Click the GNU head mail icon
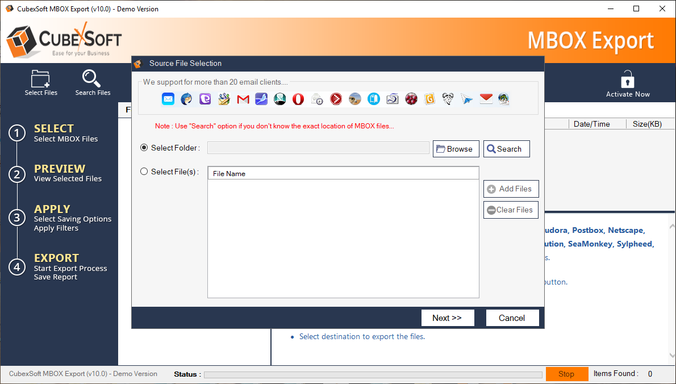The width and height of the screenshot is (676, 384). 448,99
